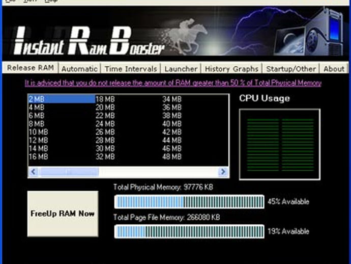The image size is (351, 264).
Task: Select 34 MB in the list
Action: point(172,99)
